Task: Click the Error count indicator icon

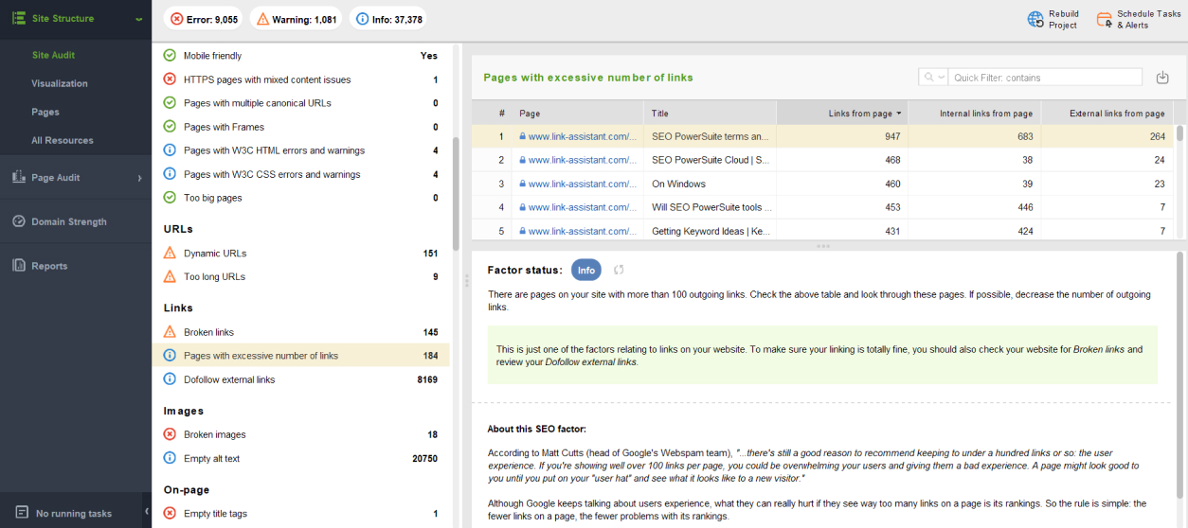Action: tap(177, 19)
